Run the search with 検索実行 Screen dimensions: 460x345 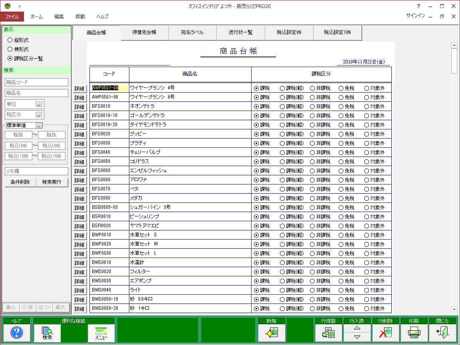tap(52, 182)
